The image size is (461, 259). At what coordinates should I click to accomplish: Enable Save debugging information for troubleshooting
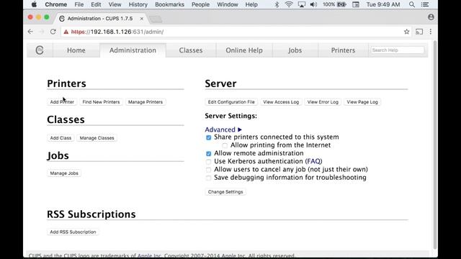pyautogui.click(x=208, y=178)
